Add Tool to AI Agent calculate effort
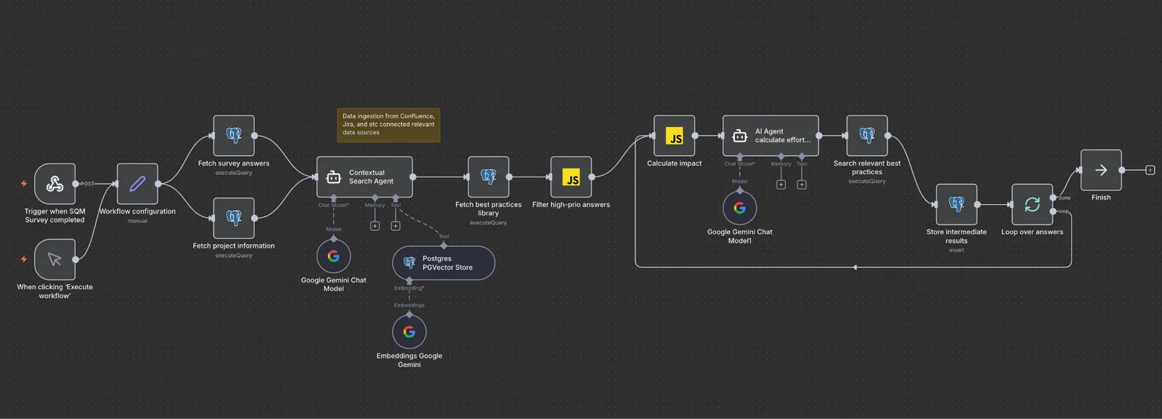 (802, 184)
